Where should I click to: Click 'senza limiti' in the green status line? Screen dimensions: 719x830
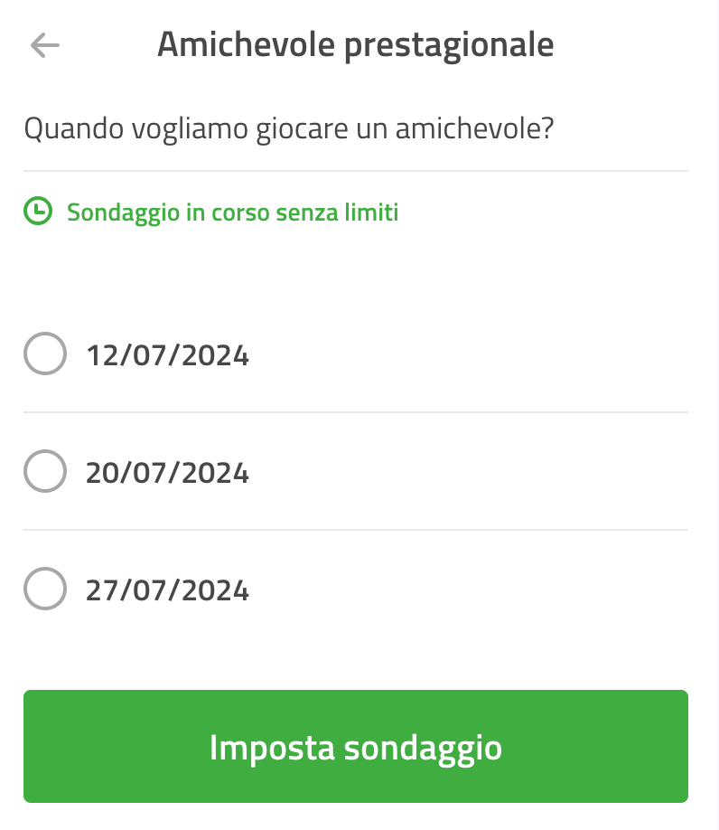click(337, 212)
